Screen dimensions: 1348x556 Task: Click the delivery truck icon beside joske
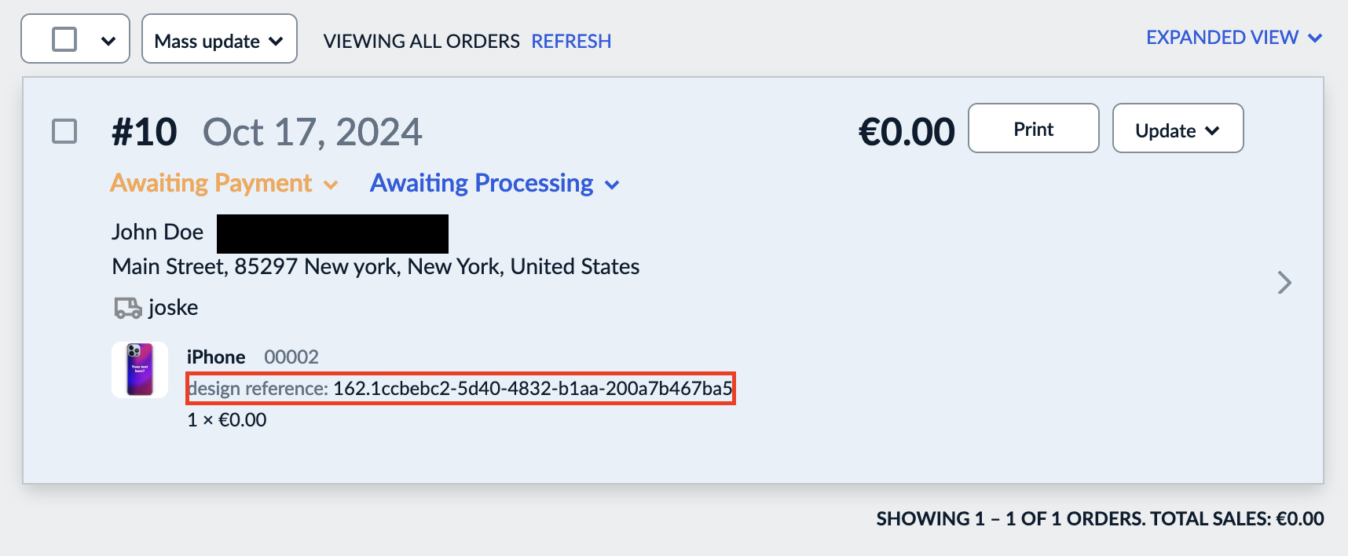point(127,308)
